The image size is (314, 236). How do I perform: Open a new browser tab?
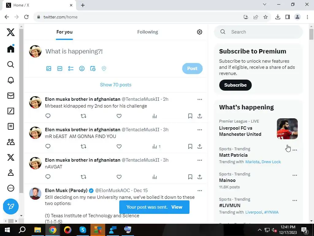click(83, 5)
